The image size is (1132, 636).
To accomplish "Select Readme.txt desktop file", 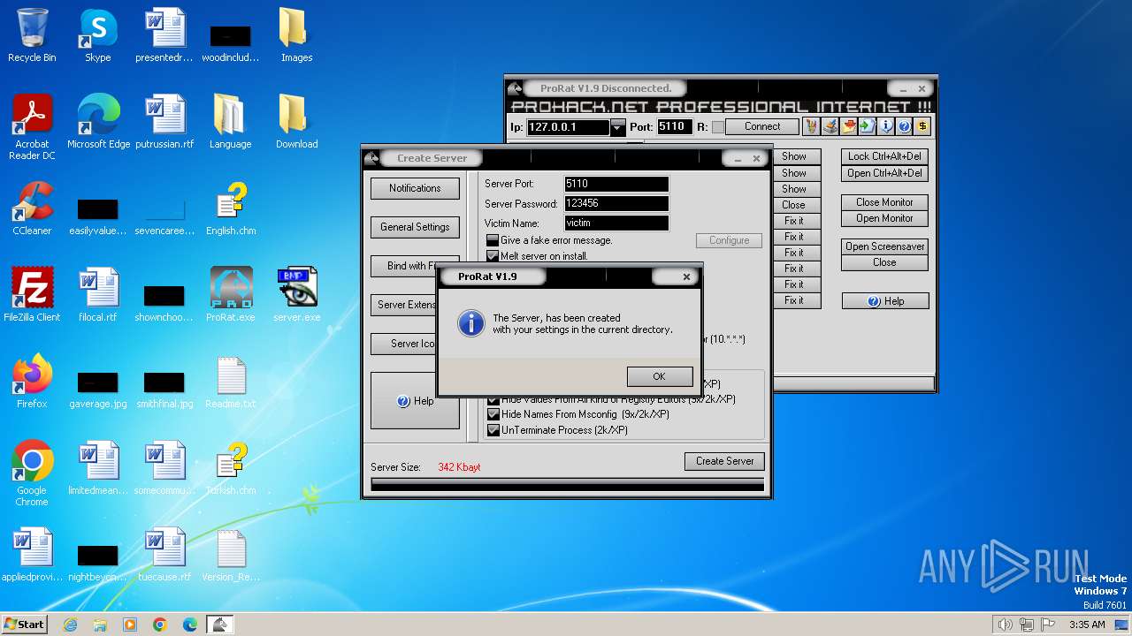I will click(231, 381).
